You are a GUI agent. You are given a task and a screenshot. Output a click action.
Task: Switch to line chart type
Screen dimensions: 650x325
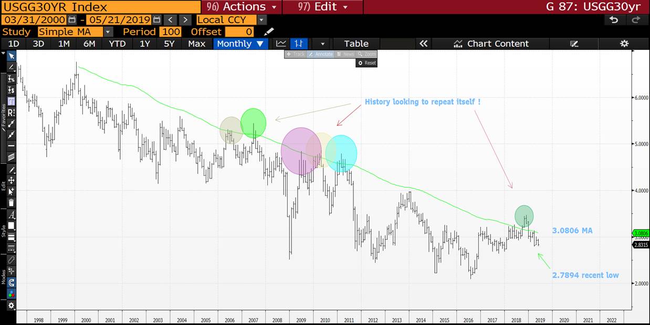pyautogui.click(x=281, y=44)
